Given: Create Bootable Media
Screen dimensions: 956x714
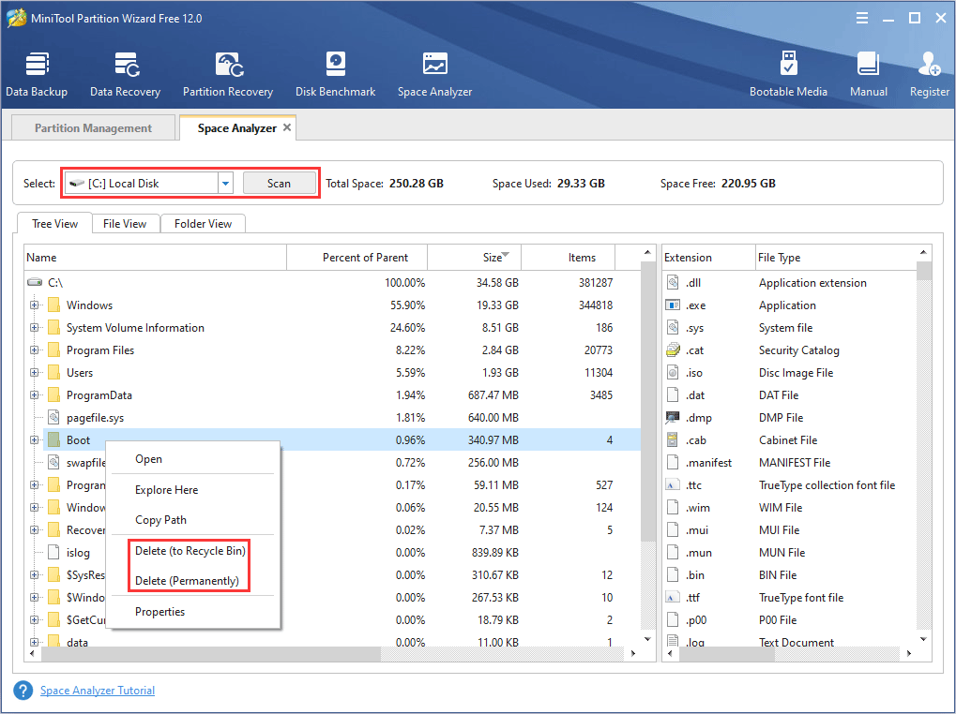Looking at the screenshot, I should (x=788, y=74).
